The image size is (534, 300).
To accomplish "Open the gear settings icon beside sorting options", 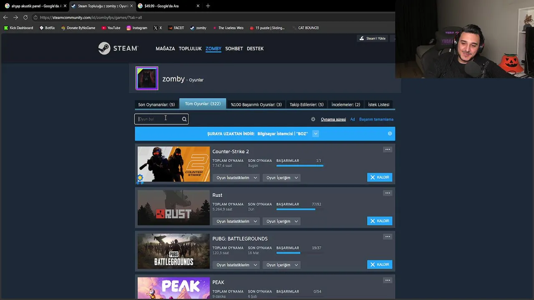I will [313, 119].
